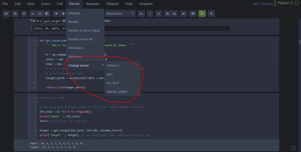
Task: Click the int_text list comprehension line
Action: point(65,112)
